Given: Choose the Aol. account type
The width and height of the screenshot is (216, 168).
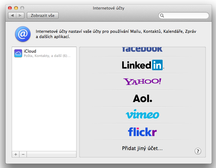Looking at the screenshot, I should point(143,98).
